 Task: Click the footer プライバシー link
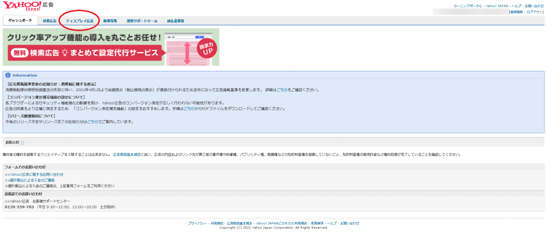[198, 223]
